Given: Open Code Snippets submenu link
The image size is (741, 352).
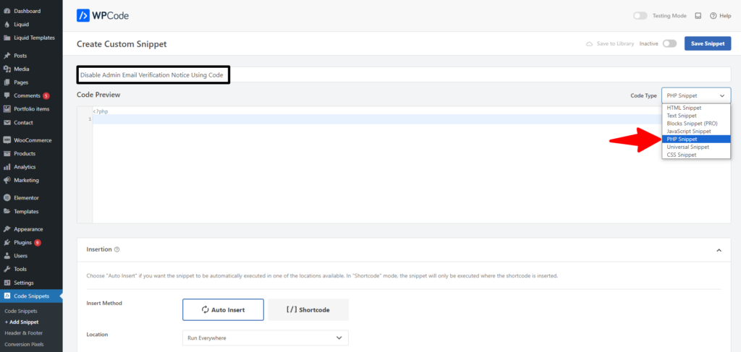Looking at the screenshot, I should click(x=21, y=311).
